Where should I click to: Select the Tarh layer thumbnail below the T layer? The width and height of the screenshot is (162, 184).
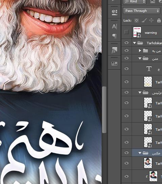[148, 82]
